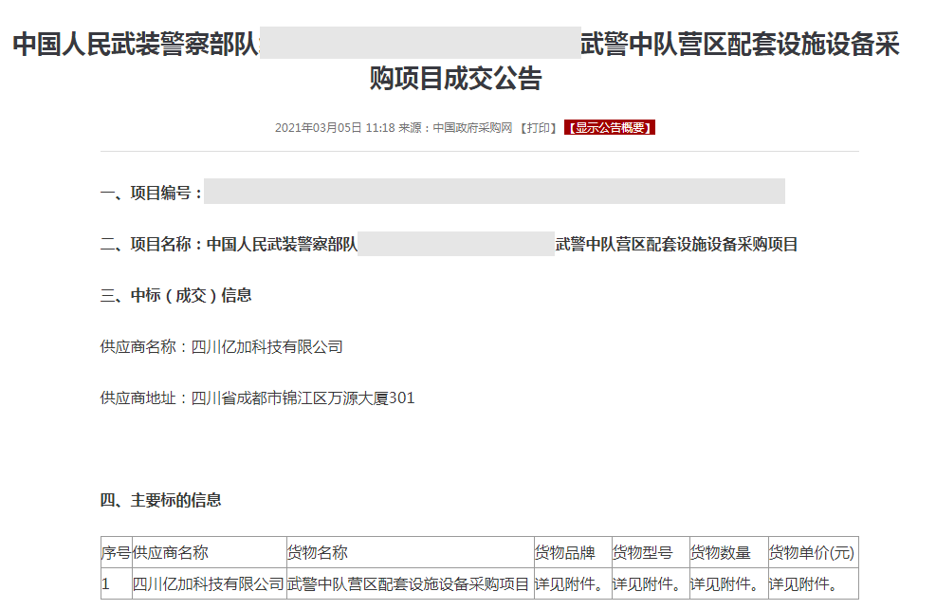Click table header 序号
Viewport: 936px width, 610px height.
coord(116,553)
